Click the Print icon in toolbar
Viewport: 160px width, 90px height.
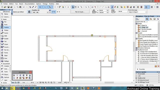coord(11,7)
